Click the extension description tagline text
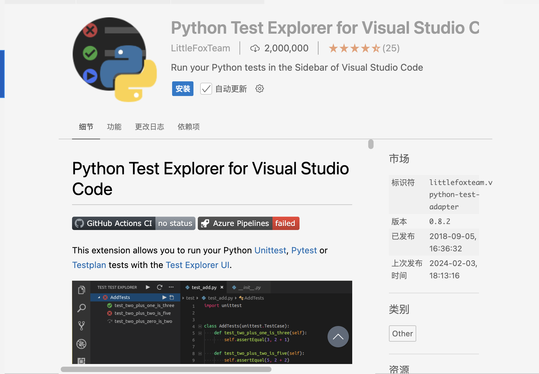 pos(297,68)
